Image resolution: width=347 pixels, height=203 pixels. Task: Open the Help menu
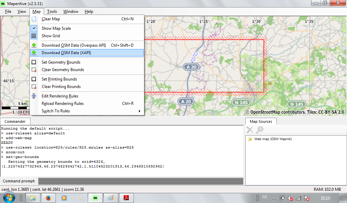coord(89,12)
